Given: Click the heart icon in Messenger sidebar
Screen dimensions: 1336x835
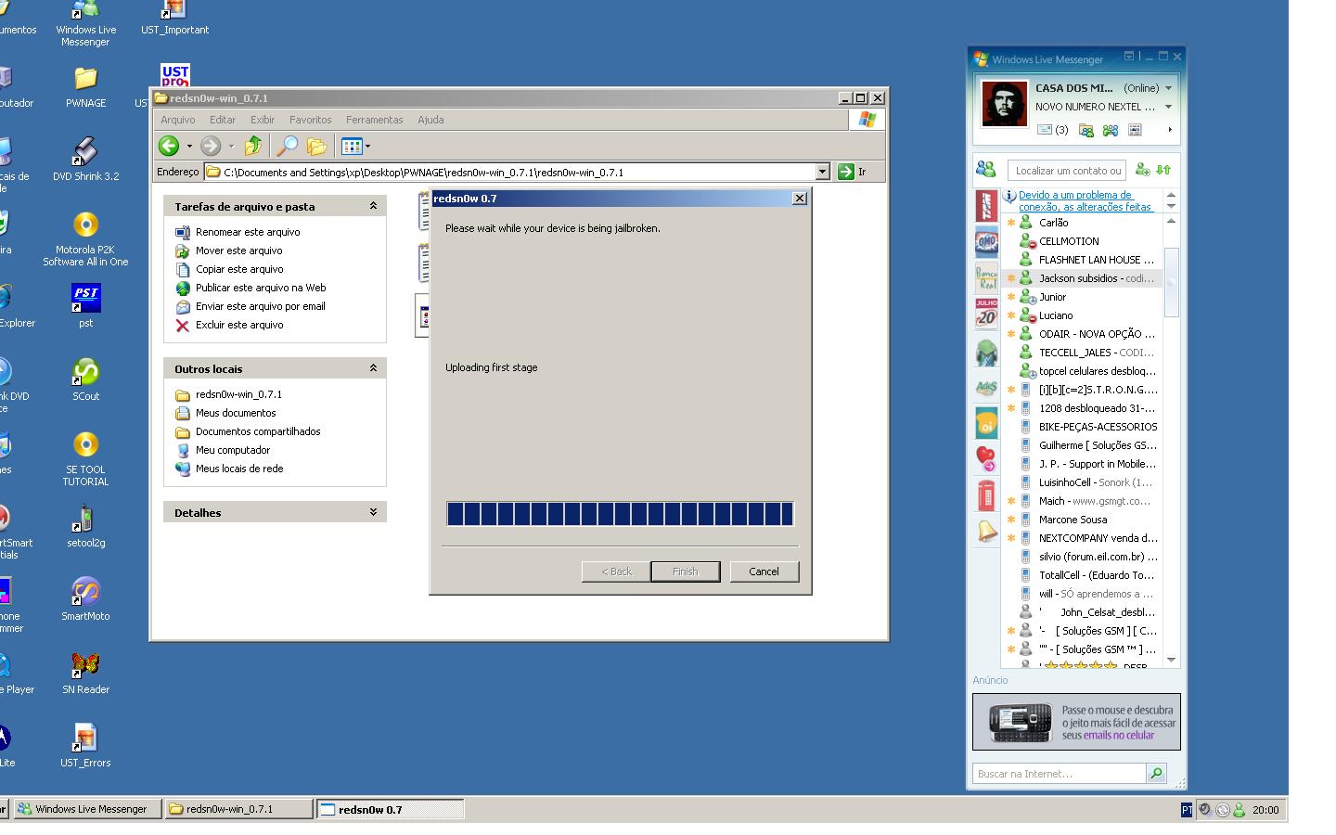Looking at the screenshot, I should tap(986, 458).
